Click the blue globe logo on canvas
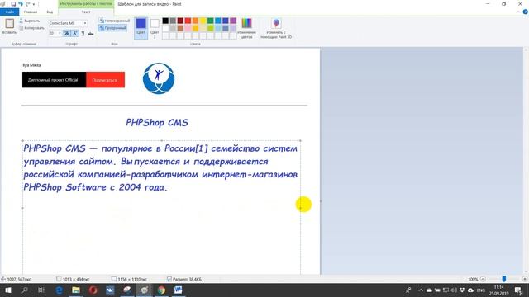Screen dimensions: 529x297 (159, 78)
